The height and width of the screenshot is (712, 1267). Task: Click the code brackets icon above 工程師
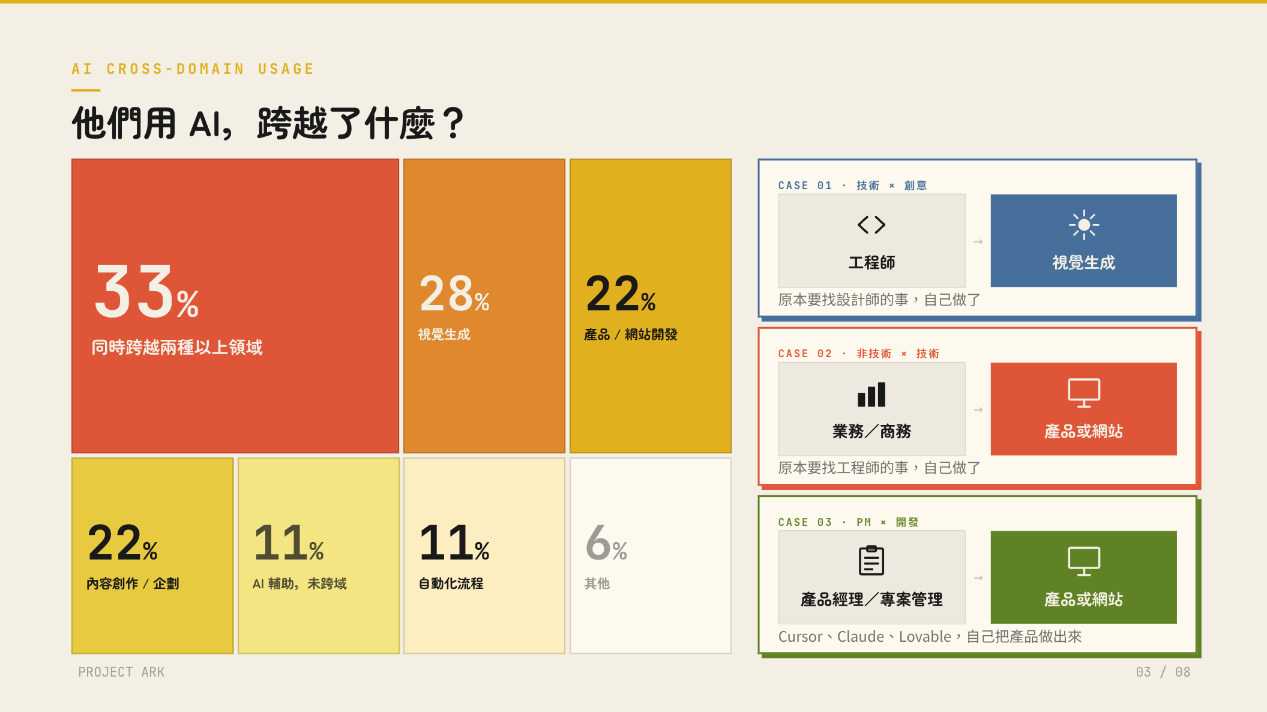click(x=871, y=225)
